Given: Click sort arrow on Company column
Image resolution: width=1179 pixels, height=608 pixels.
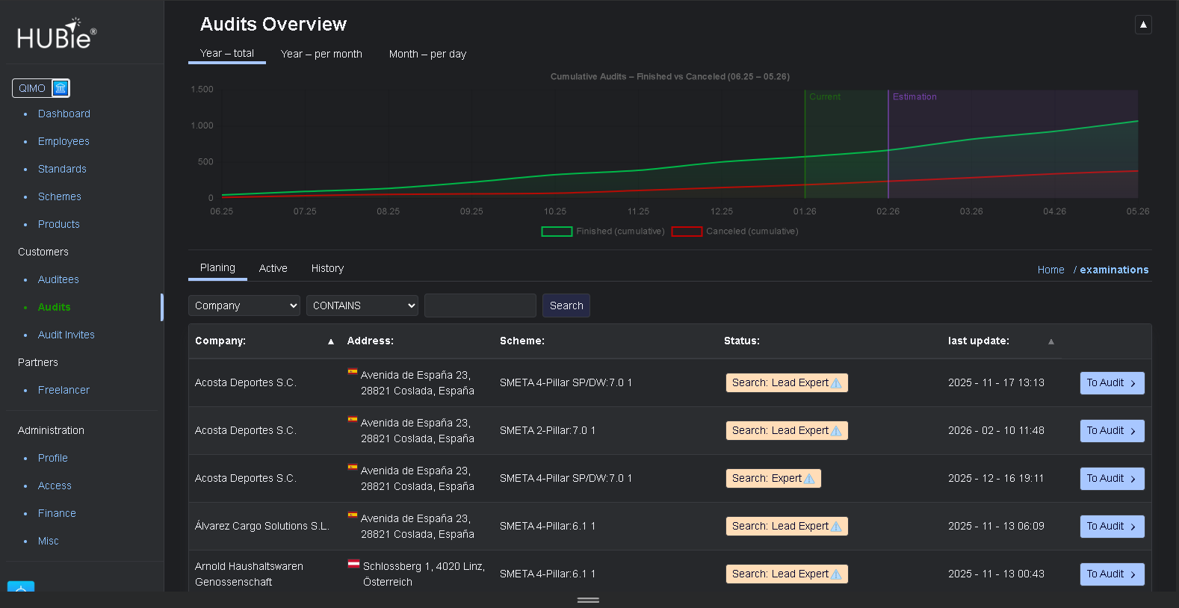Looking at the screenshot, I should (330, 341).
